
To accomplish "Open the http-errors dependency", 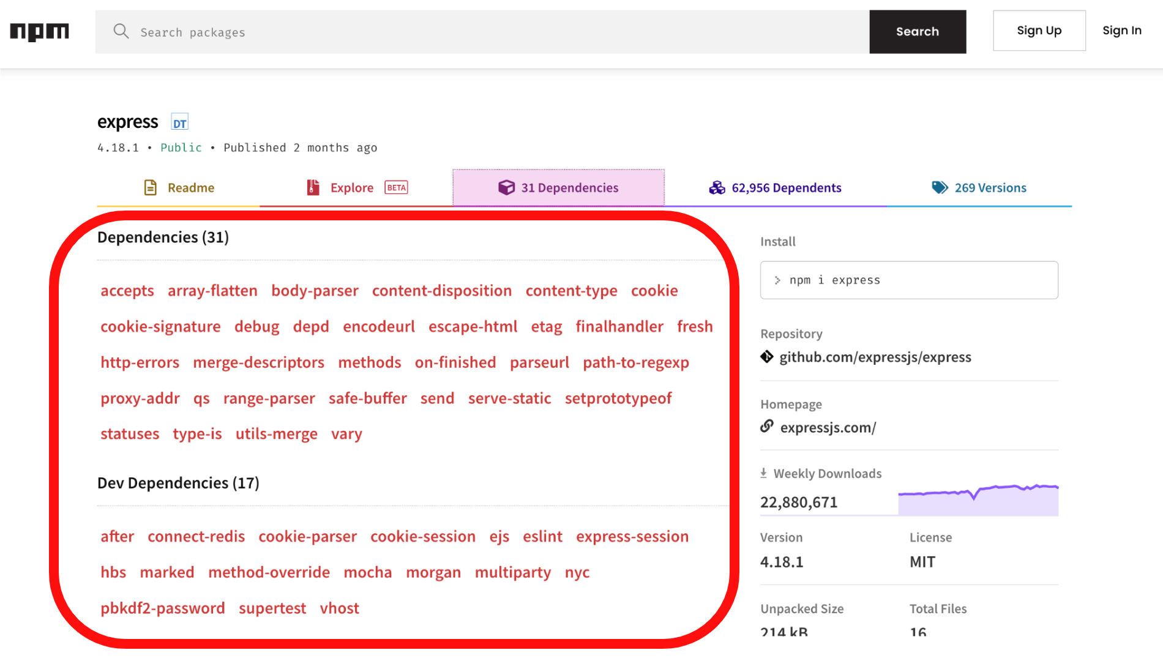I will [140, 362].
